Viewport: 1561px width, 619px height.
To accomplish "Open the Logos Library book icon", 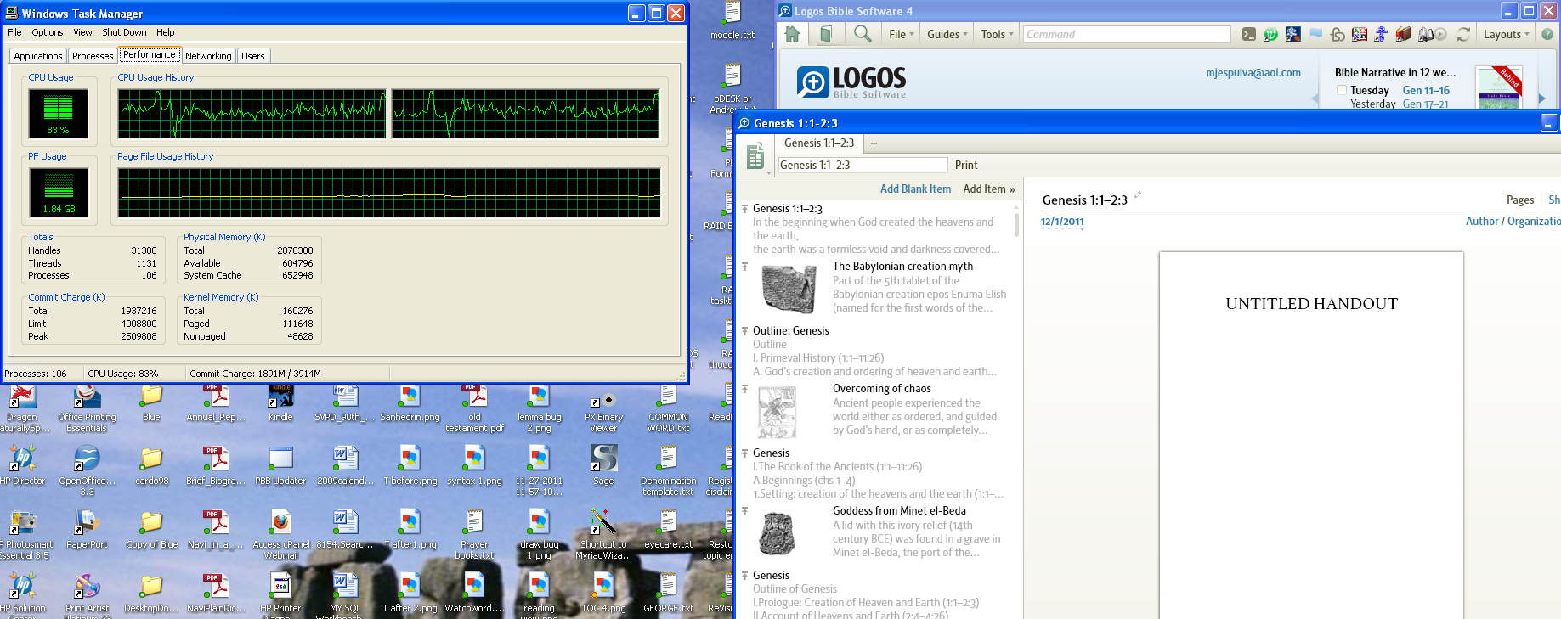I will point(826,34).
